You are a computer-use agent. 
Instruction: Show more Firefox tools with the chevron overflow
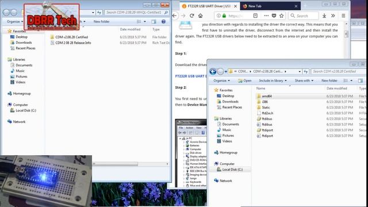point(333,16)
